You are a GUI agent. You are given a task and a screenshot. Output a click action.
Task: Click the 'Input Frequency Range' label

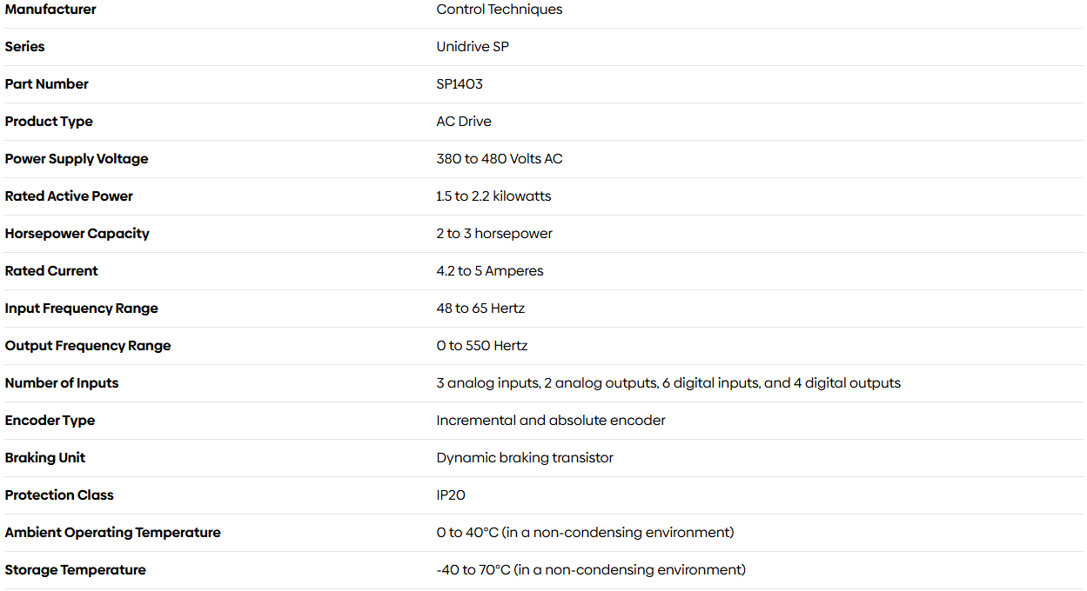coord(81,309)
